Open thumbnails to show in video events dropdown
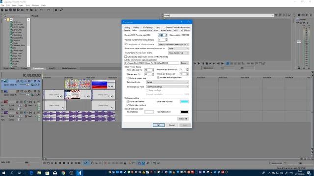Viewport: 314px width, 176px height. coord(179,53)
